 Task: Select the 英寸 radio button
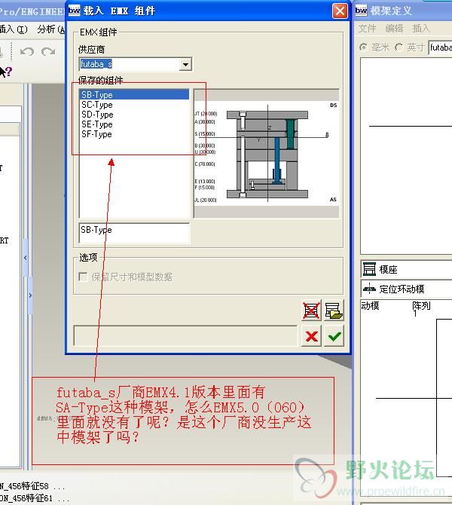(399, 47)
